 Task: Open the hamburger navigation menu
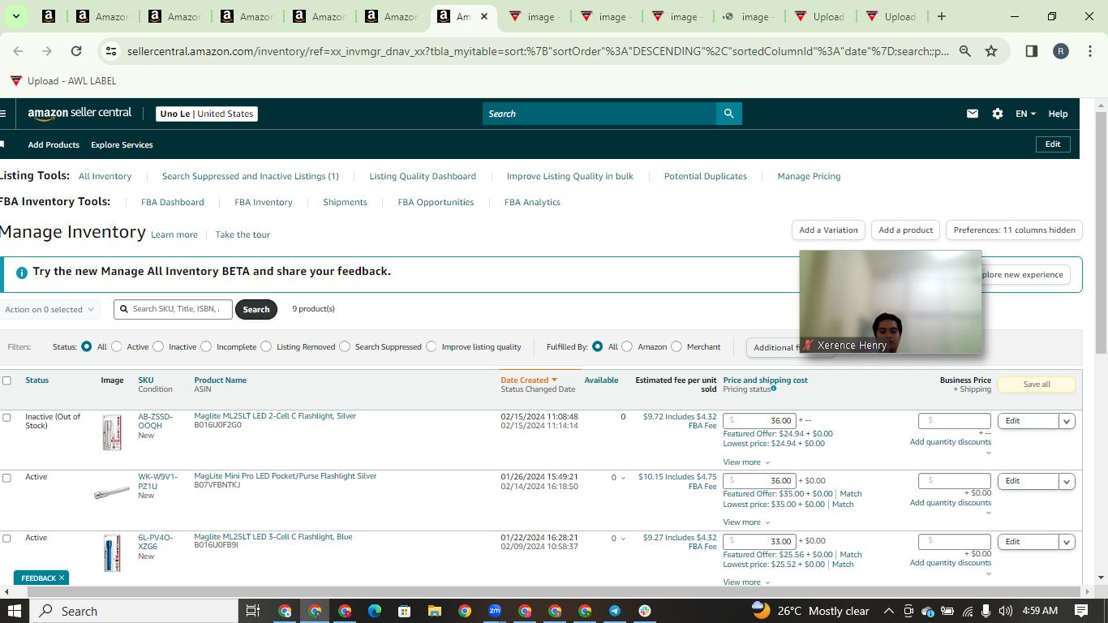pos(3,114)
